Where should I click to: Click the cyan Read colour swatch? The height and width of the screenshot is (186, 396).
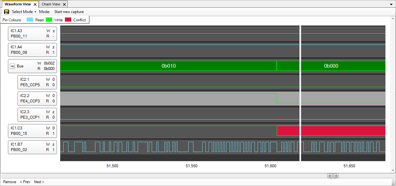point(30,20)
